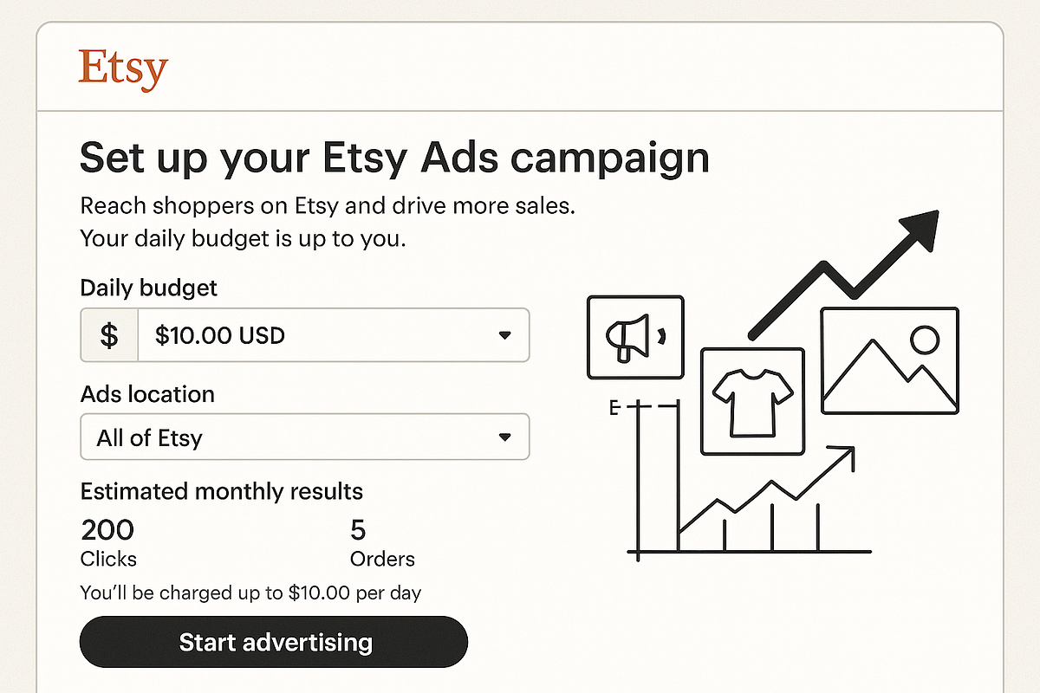Click the large upward trend arrow

[844, 272]
